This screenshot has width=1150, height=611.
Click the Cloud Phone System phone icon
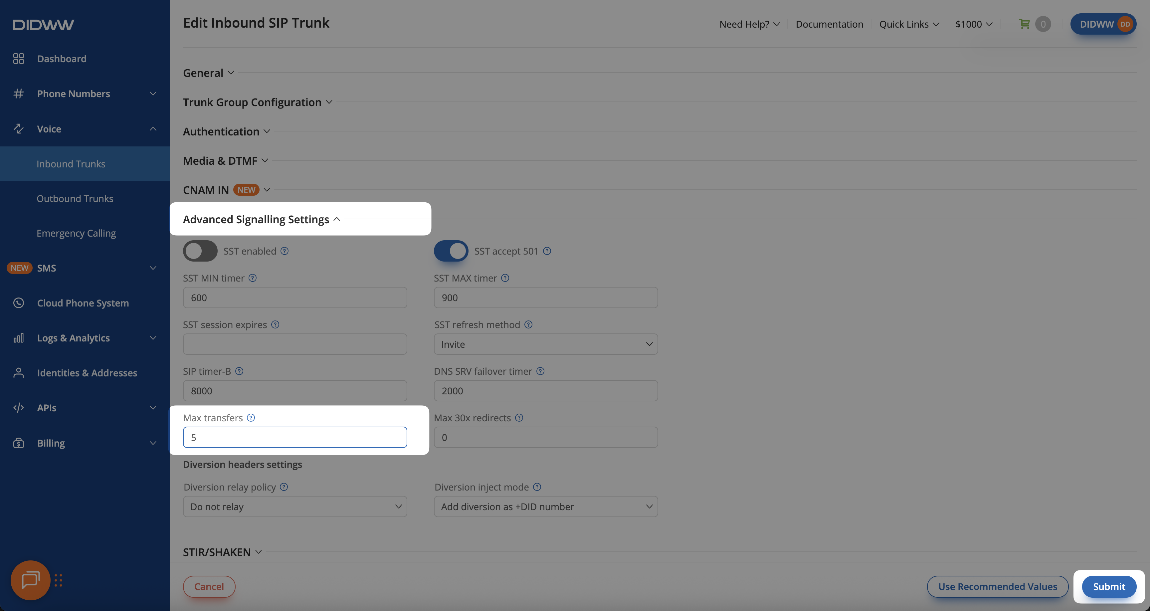[18, 303]
